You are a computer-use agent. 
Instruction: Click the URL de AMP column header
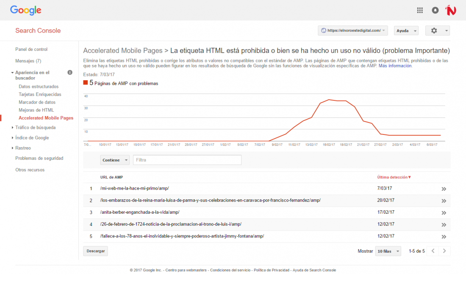click(x=111, y=177)
